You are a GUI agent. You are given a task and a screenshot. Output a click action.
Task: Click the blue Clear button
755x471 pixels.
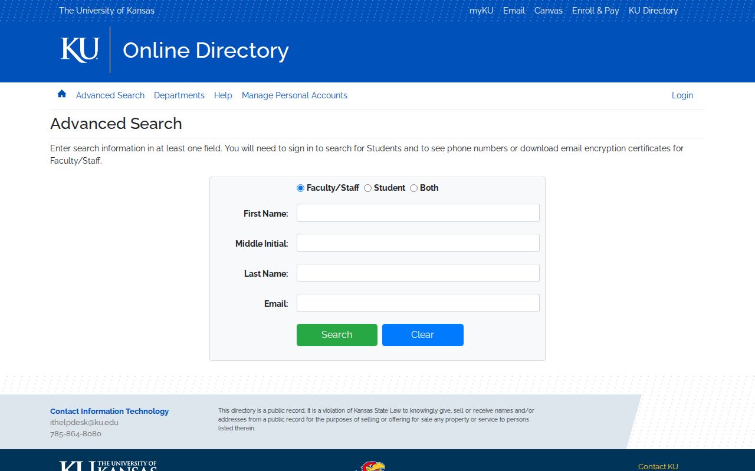point(423,335)
